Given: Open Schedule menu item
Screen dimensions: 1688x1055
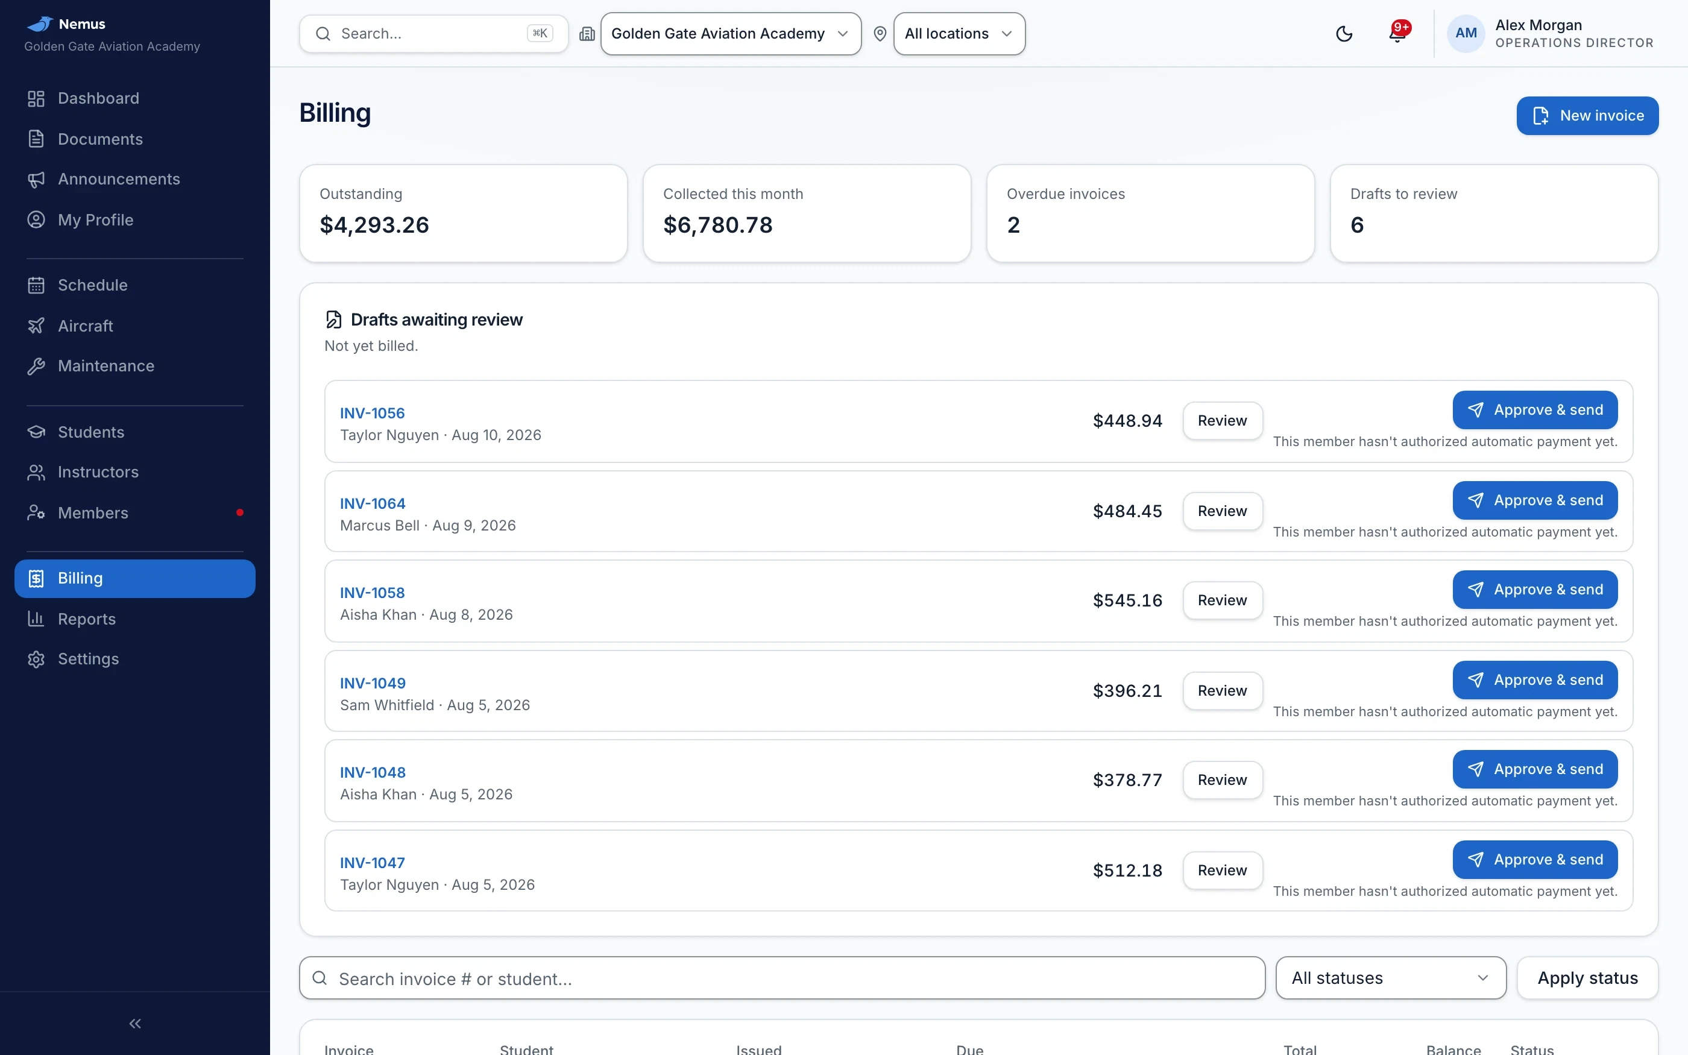Looking at the screenshot, I should [134, 285].
